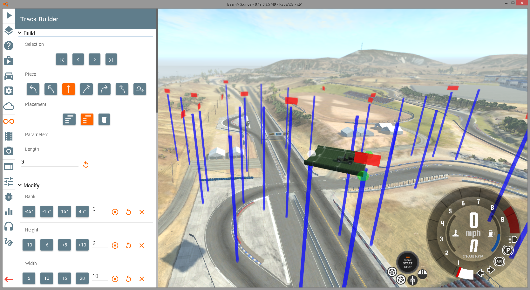The height and width of the screenshot is (290, 530).
Task: Open vehicle config gear icon
Action: [x=9, y=91]
